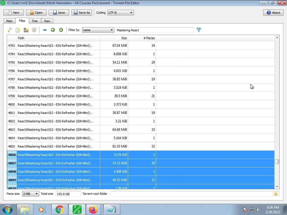
Task: Switch to the Main tab
Action: pos(9,21)
